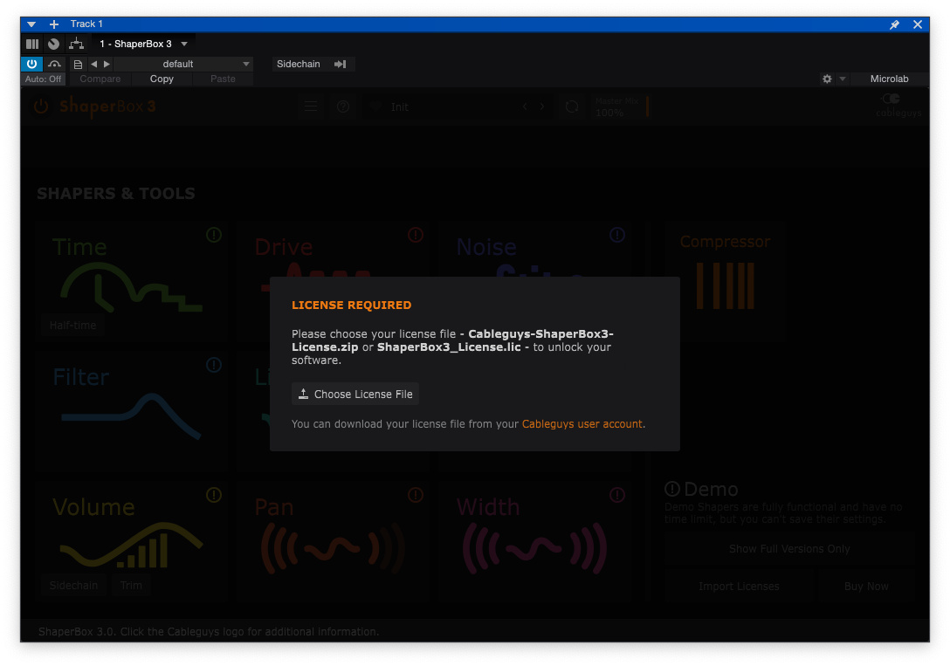Click the sidechain routing arrow icon

pos(341,64)
